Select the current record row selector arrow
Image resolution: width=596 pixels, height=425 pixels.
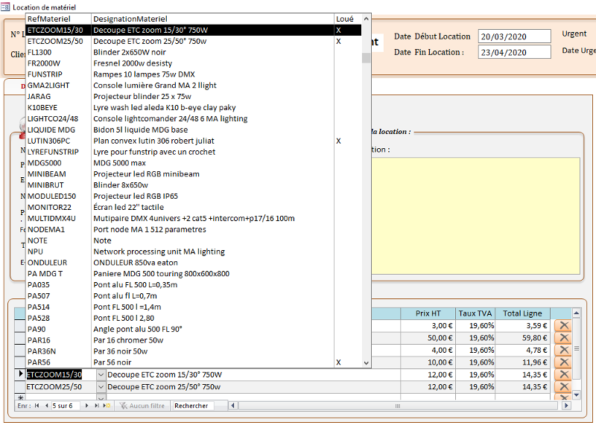coord(20,374)
